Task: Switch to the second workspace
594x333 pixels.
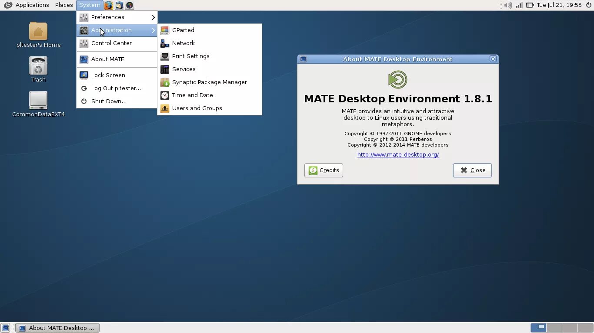Action: point(554,328)
